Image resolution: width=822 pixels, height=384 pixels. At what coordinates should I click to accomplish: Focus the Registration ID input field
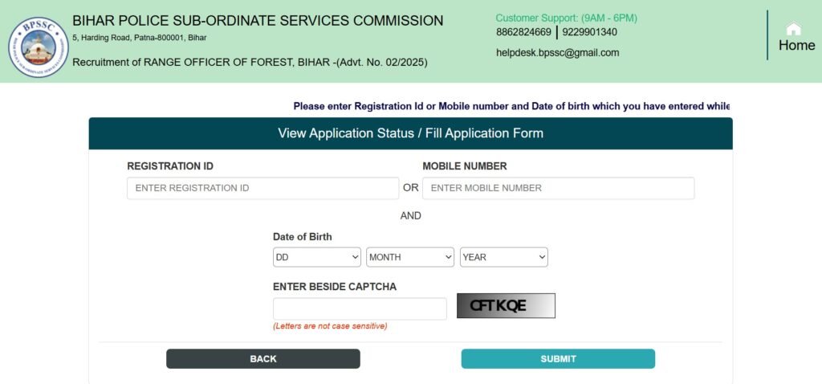pos(262,188)
